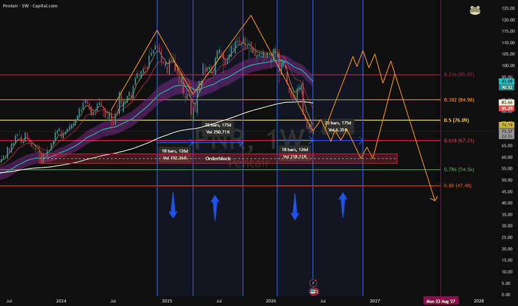Select the 0.786 (54.56) Fibonacci label
Viewport: 518px width, 306px height.
(x=459, y=169)
